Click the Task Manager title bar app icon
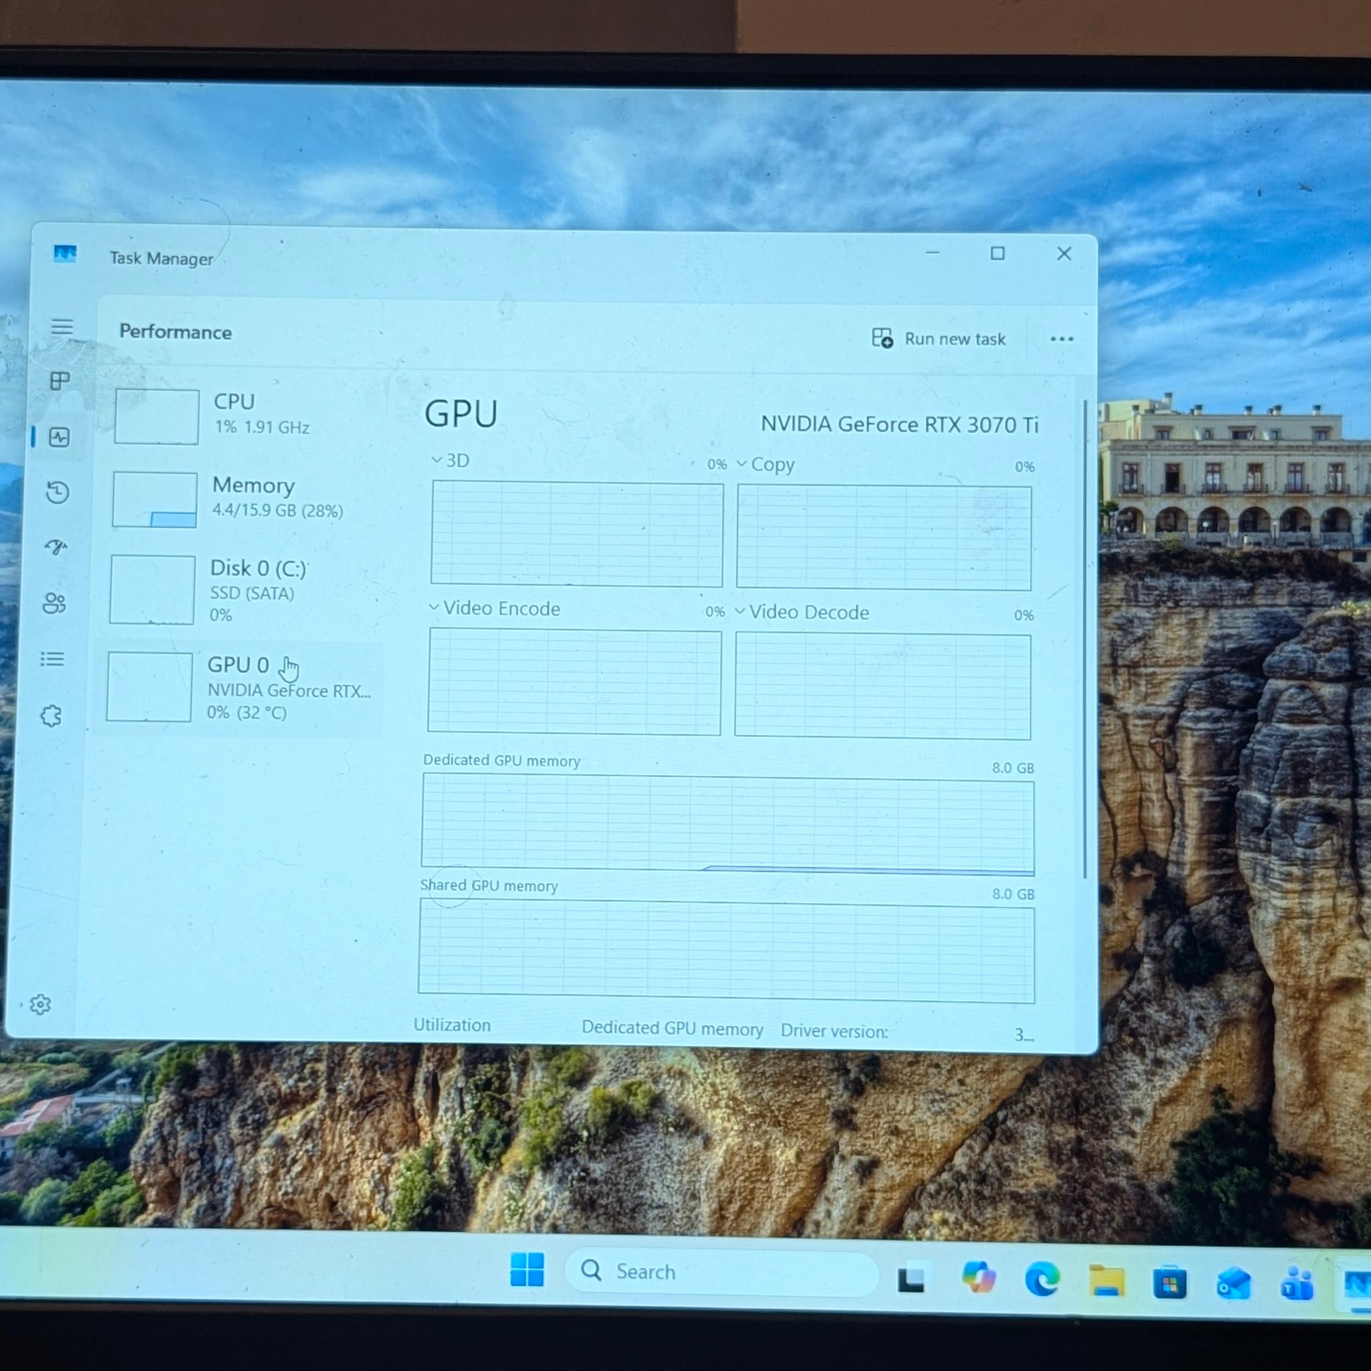This screenshot has height=1371, width=1371. (66, 254)
